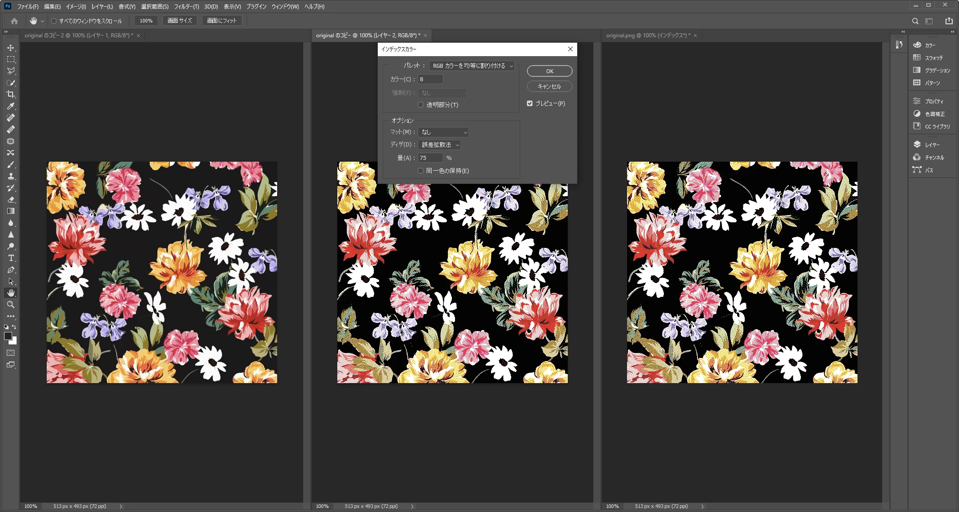Click the キャンセル button
The height and width of the screenshot is (512, 959).
549,86
